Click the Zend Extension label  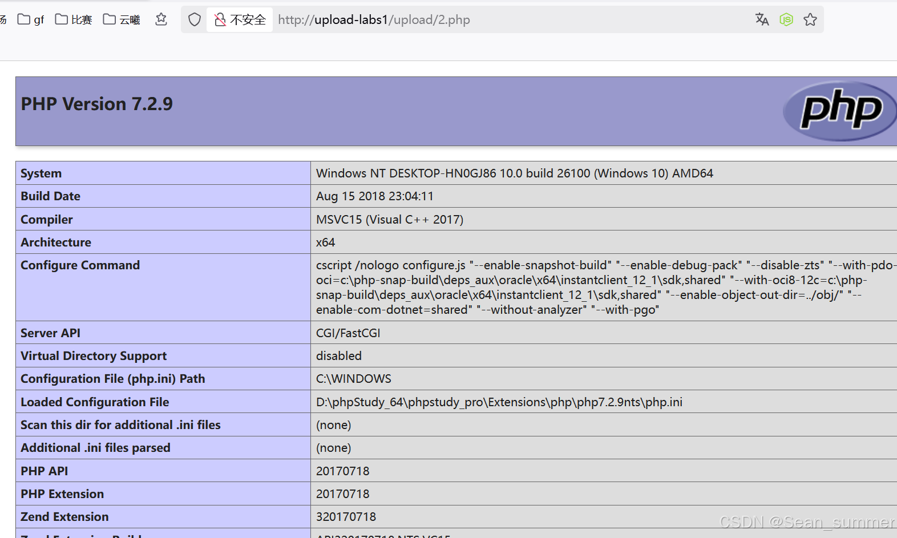coord(64,517)
